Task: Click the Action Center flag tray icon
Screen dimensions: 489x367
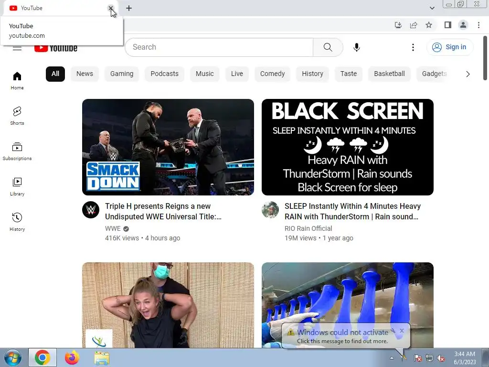Action: pos(417,358)
